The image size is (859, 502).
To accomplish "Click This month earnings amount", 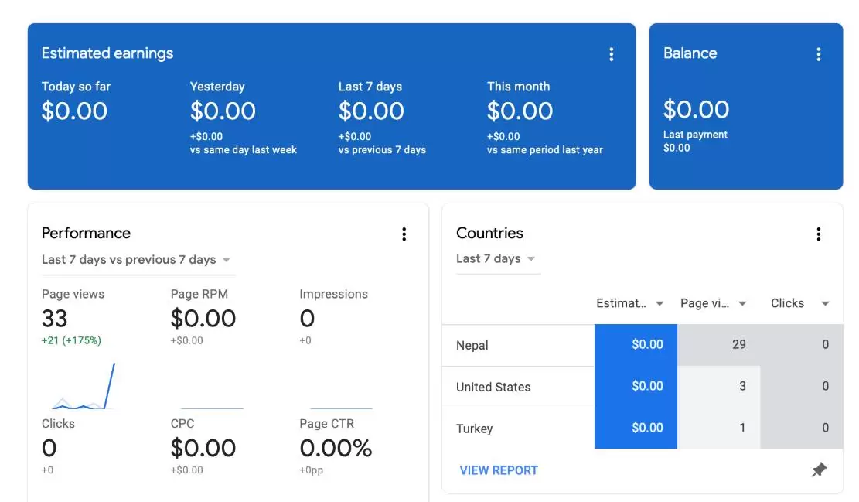I will (x=520, y=111).
